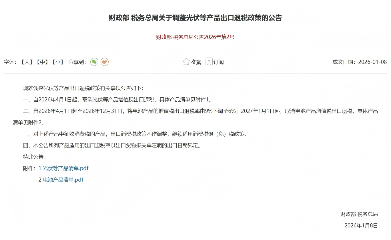This screenshot has width=391, height=240.
Task: Set font size to 中 (medium)
Action: tap(42, 62)
